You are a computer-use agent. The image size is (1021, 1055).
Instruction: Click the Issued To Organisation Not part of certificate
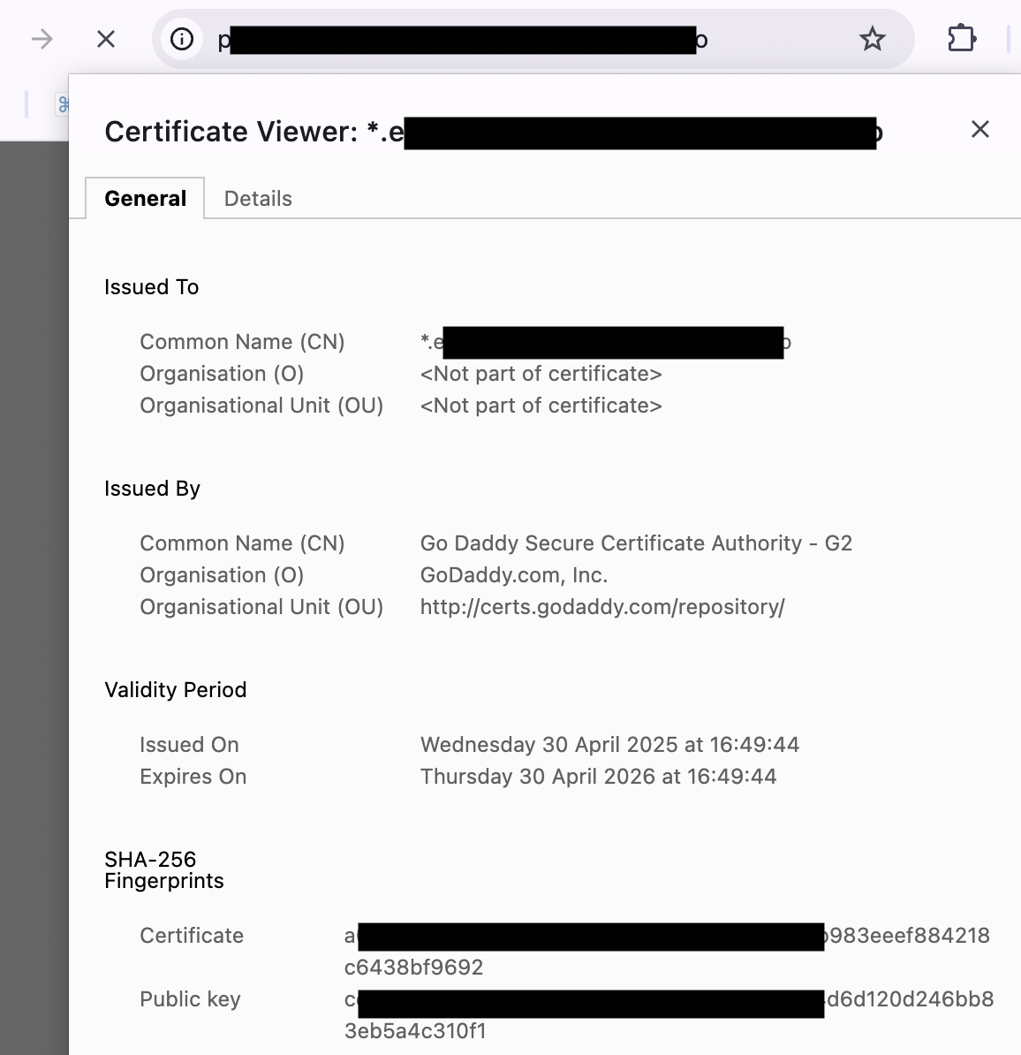coord(541,374)
